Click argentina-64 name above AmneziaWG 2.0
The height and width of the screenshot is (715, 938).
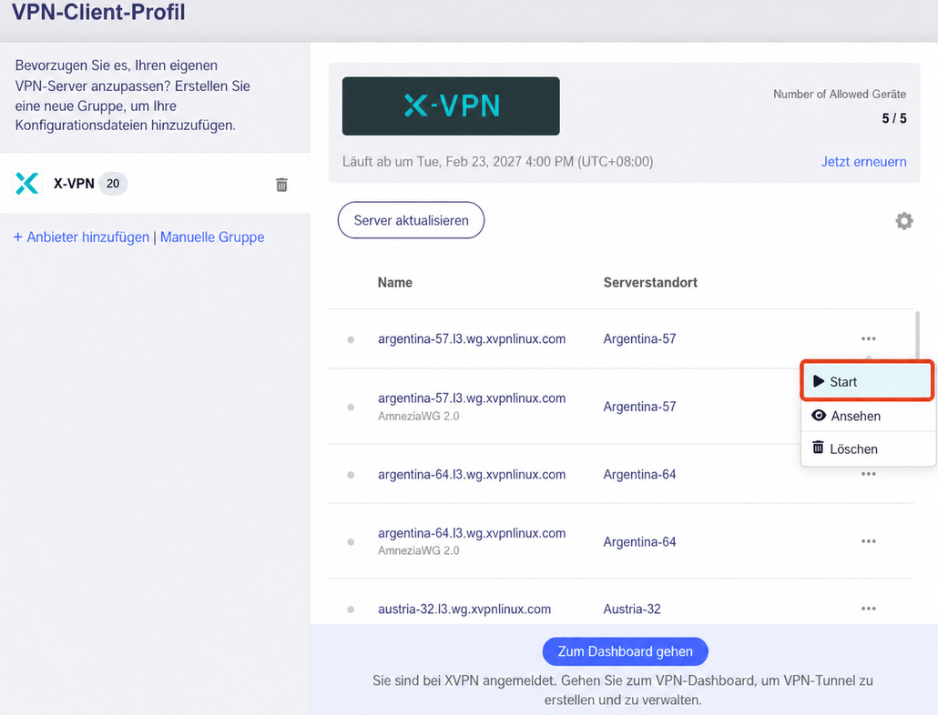[472, 533]
